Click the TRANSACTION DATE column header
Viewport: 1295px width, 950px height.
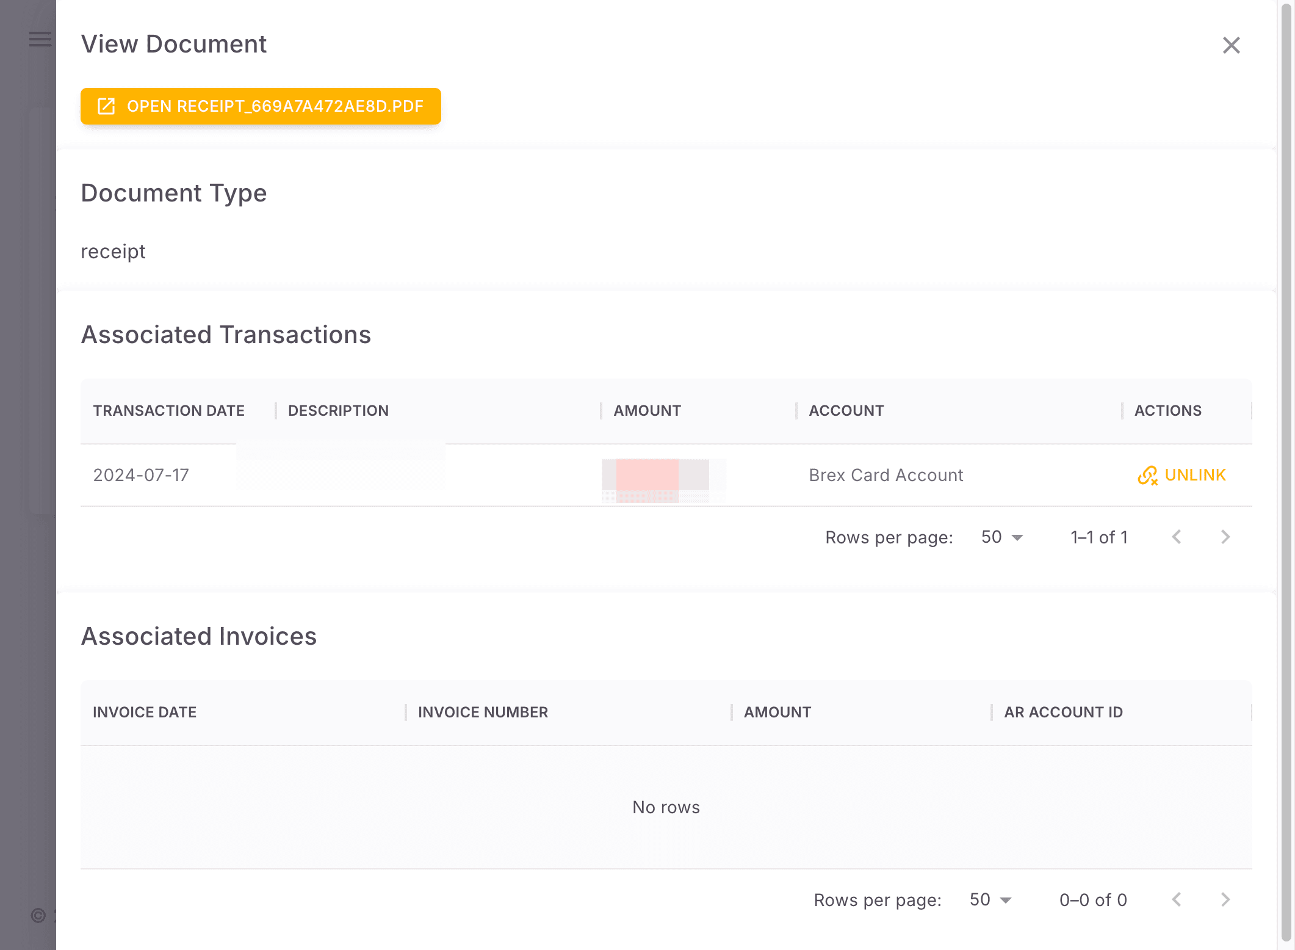(169, 410)
